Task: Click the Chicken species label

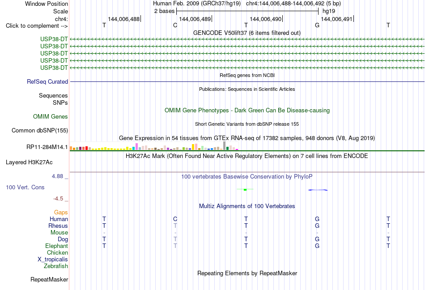Action: pos(57,252)
